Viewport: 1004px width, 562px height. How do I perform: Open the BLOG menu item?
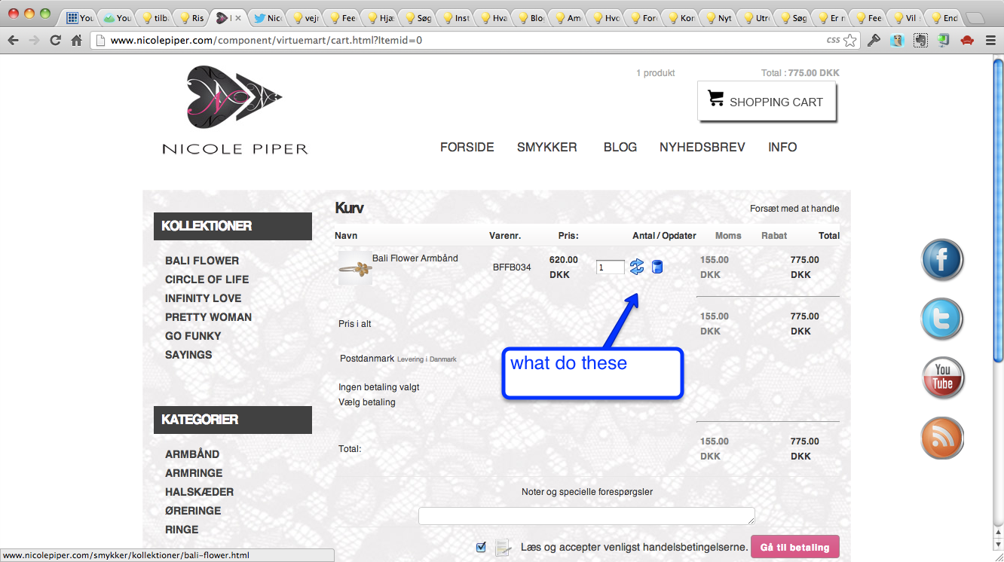click(620, 148)
